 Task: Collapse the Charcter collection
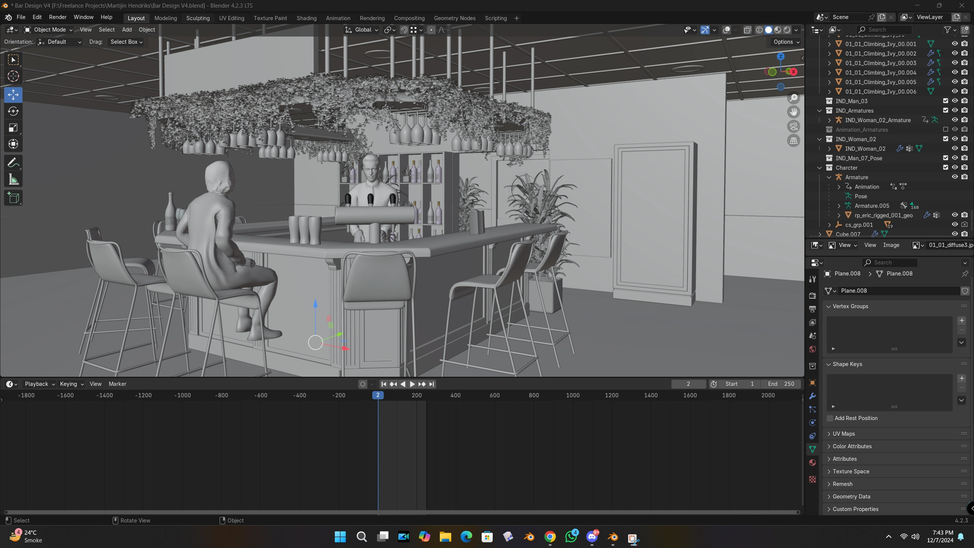coord(820,168)
